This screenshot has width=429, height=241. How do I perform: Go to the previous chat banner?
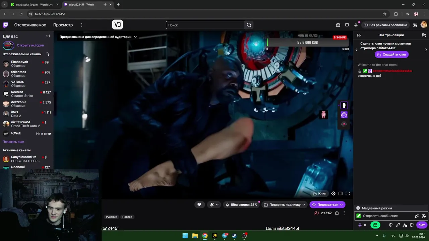[x=356, y=50]
